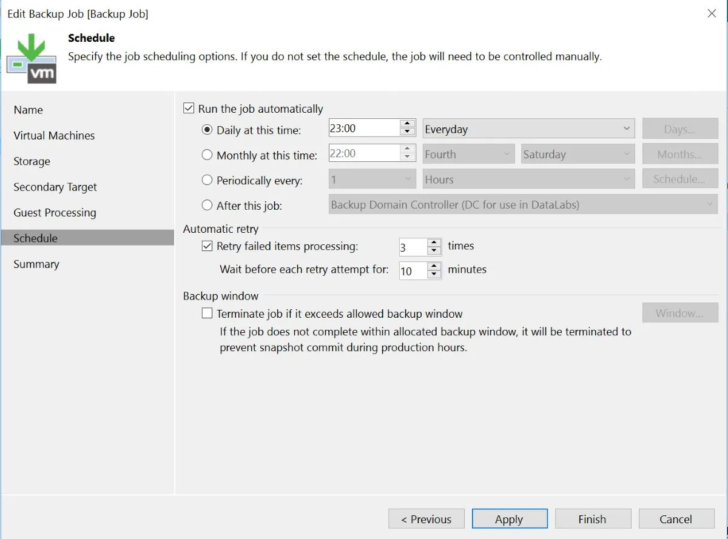Image resolution: width=728 pixels, height=539 pixels.
Task: Click the Schedule... button
Action: pyautogui.click(x=680, y=179)
